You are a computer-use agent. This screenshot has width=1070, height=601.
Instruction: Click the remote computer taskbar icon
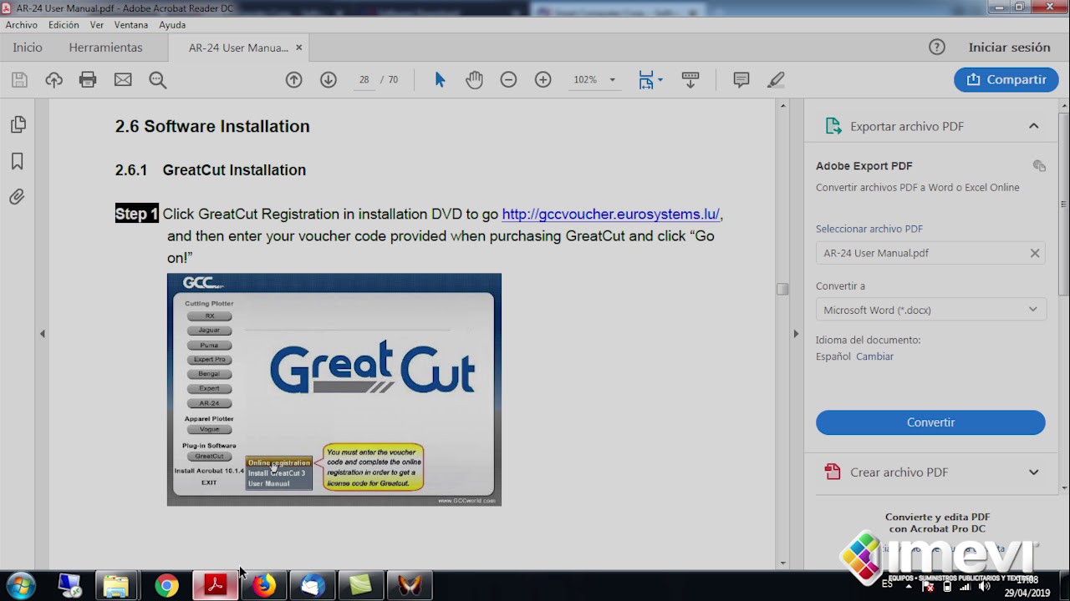point(70,586)
